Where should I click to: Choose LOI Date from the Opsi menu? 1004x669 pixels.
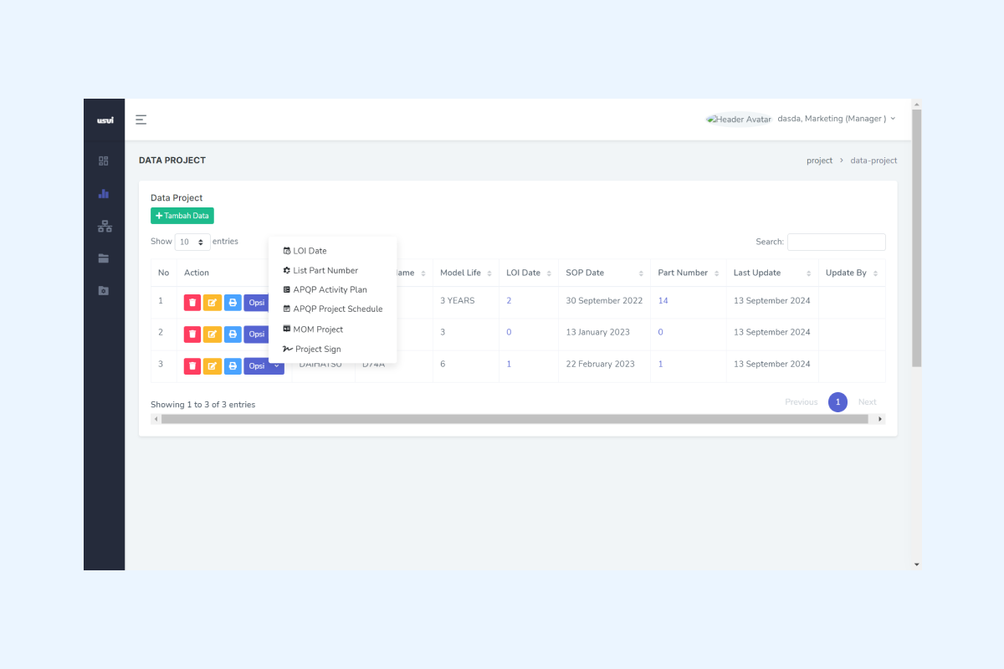(x=332, y=251)
